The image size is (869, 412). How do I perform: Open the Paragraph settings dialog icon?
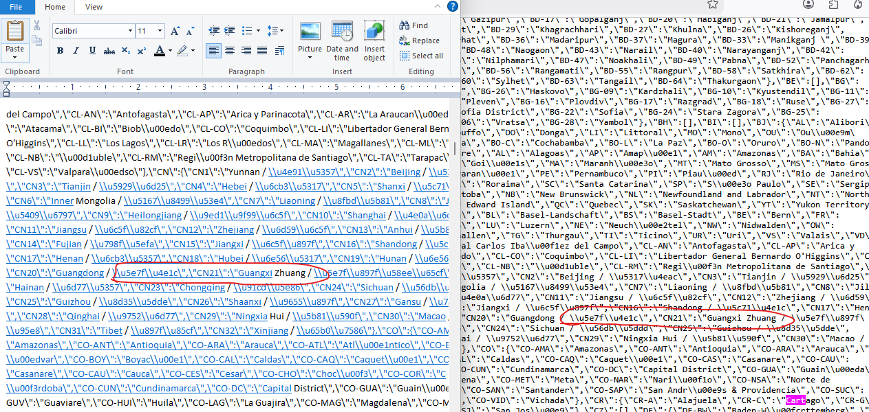pyautogui.click(x=279, y=50)
